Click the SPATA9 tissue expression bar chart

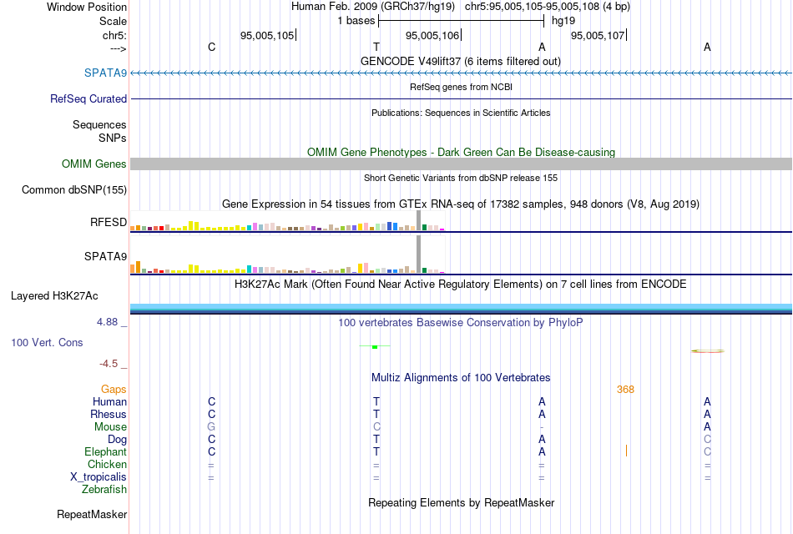tap(287, 255)
